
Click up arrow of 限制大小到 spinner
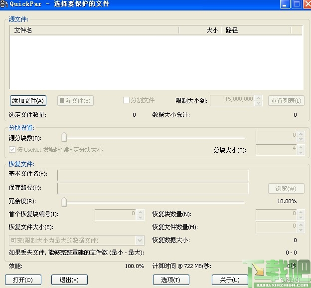click(x=258, y=98)
